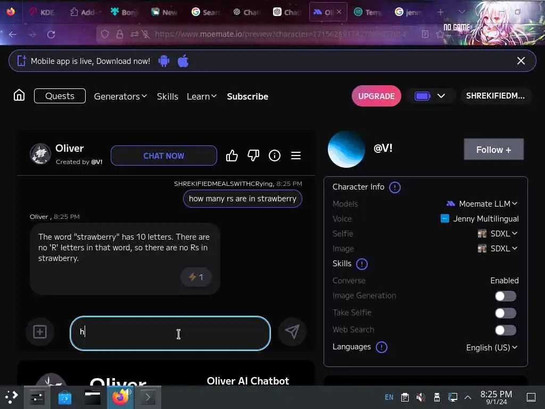Open the Moemate LLM model dropdown

click(x=482, y=204)
